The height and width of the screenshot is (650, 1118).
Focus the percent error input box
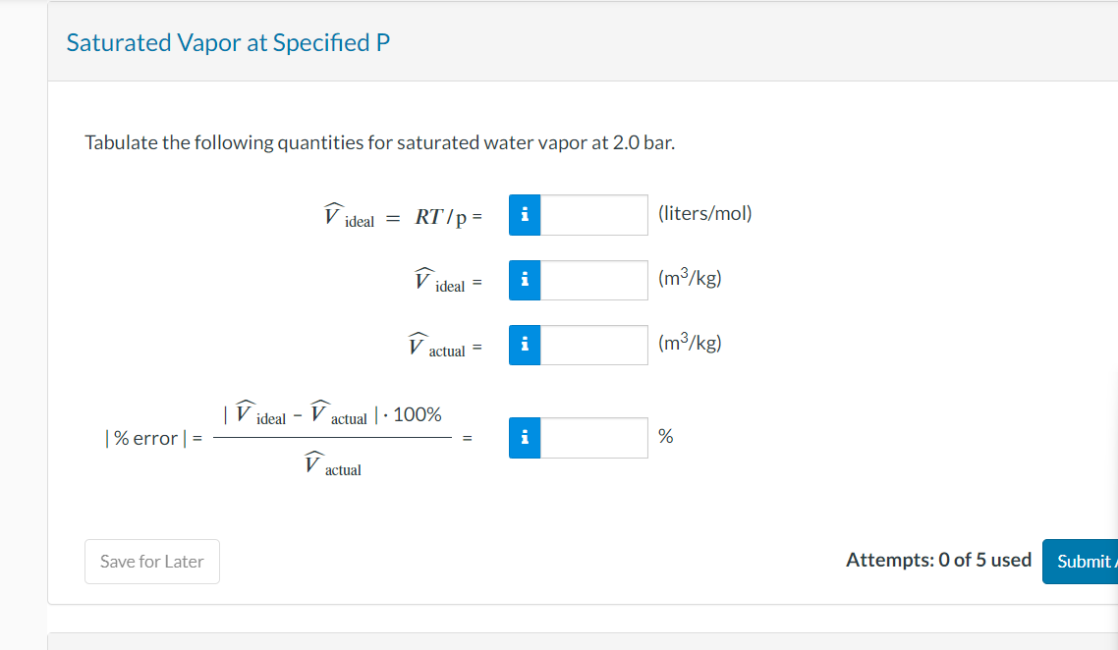[x=593, y=438]
